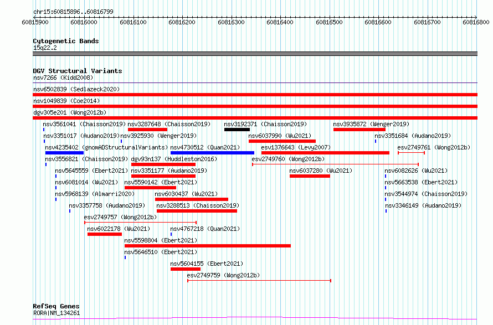Select the red bar under nsv6022178 (Wu2021)

pos(105,234)
